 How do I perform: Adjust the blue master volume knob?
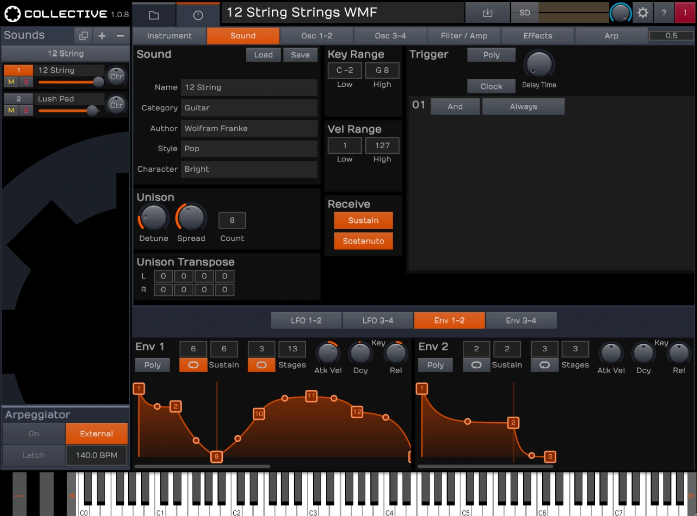620,13
